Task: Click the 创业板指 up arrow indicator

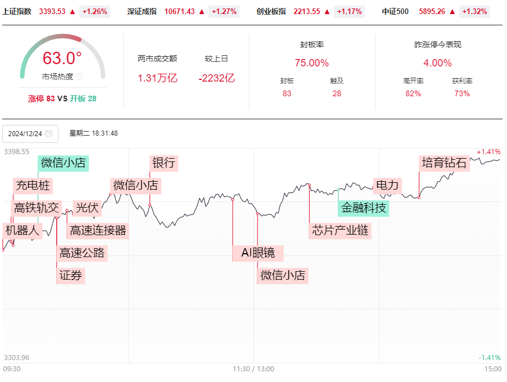Action: pos(327,12)
